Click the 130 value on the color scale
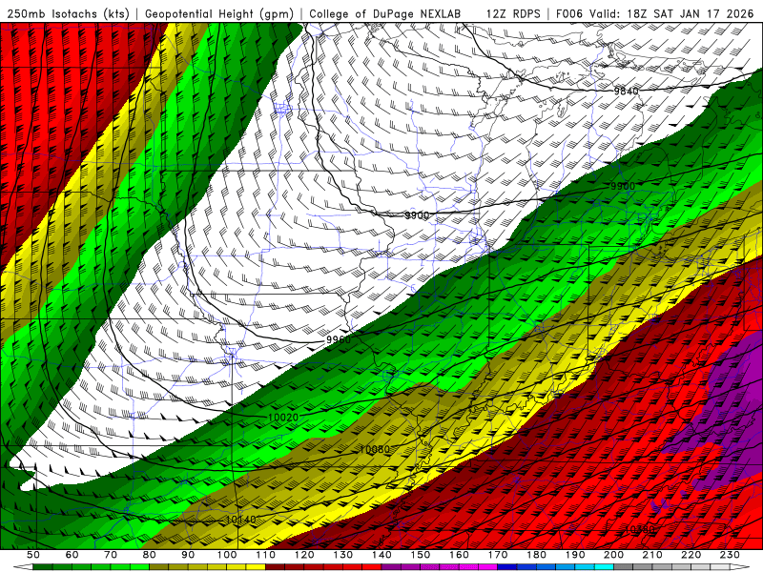 [x=342, y=555]
